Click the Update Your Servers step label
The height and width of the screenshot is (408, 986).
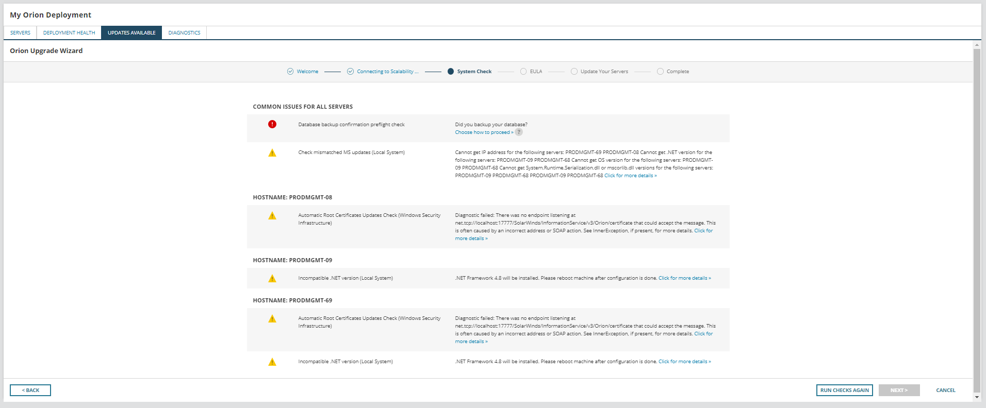[x=604, y=72]
